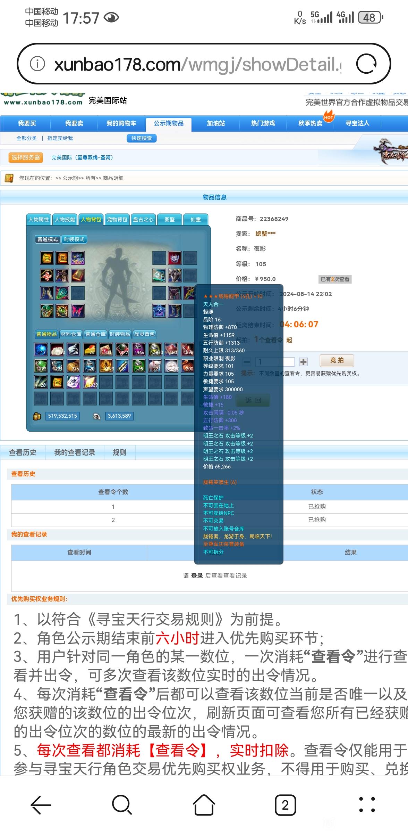408x834 pixels.
Task: Click the white wing item with count 36
Action: [x=73, y=349]
